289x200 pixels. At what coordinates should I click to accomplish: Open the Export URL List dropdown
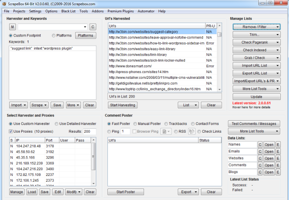click(x=257, y=73)
